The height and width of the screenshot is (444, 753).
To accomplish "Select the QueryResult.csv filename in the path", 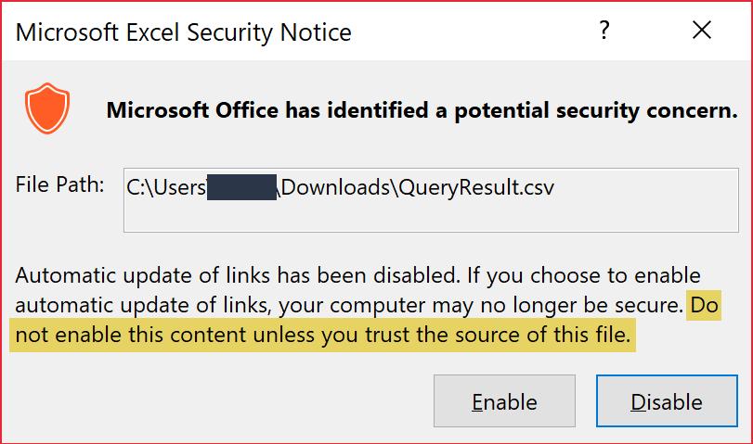I will [x=476, y=187].
